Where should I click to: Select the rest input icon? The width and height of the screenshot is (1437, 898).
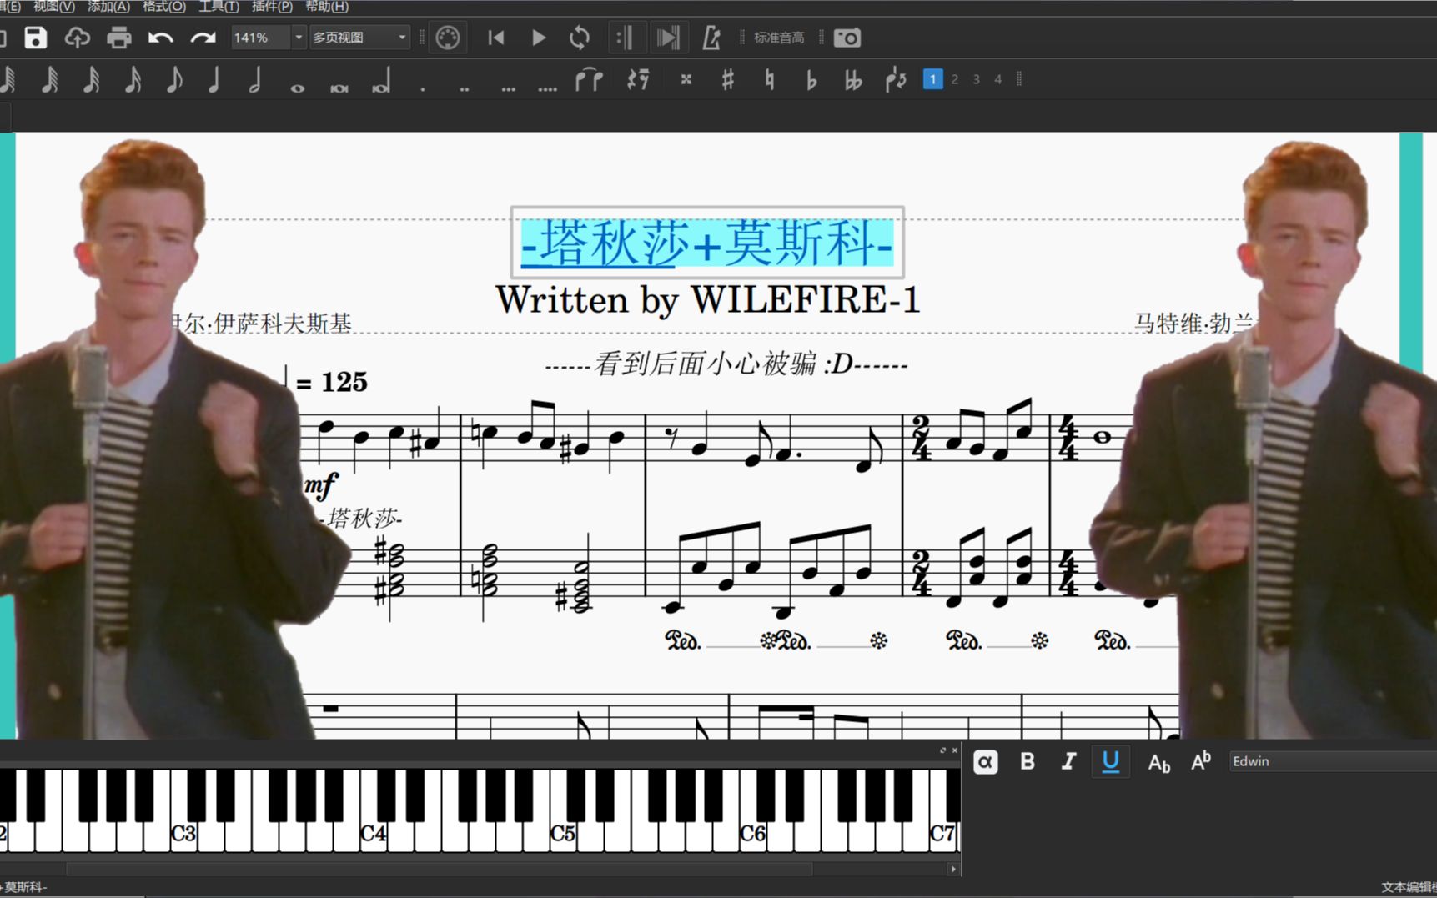pyautogui.click(x=638, y=80)
